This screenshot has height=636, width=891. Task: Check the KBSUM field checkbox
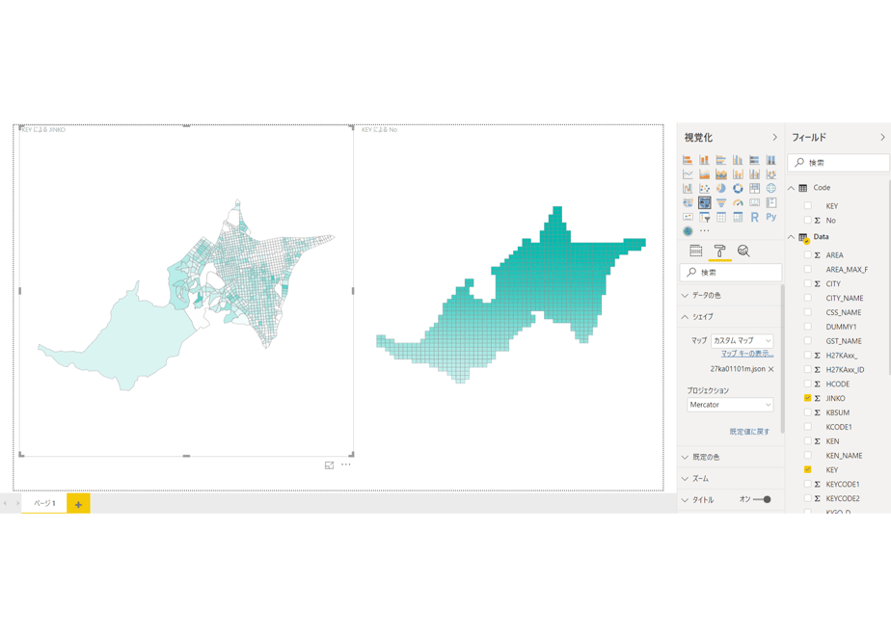pos(807,412)
